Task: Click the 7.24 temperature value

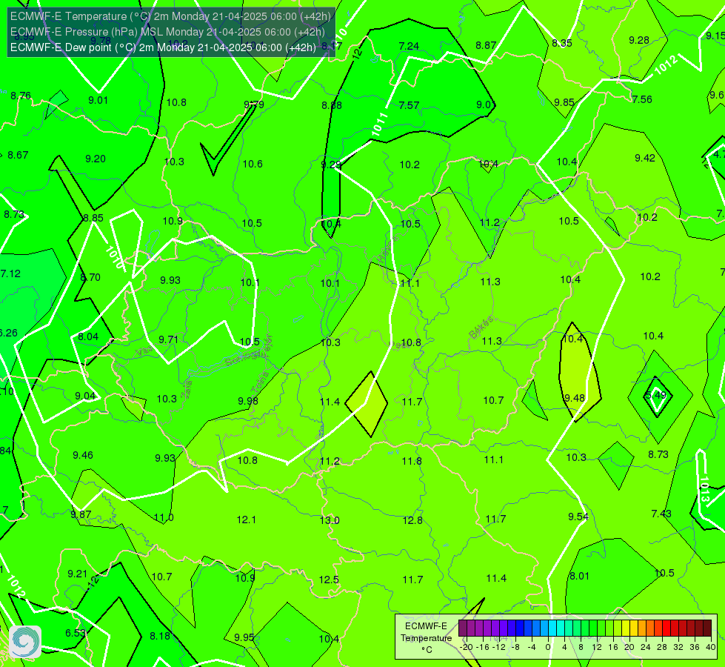Action: [409, 46]
